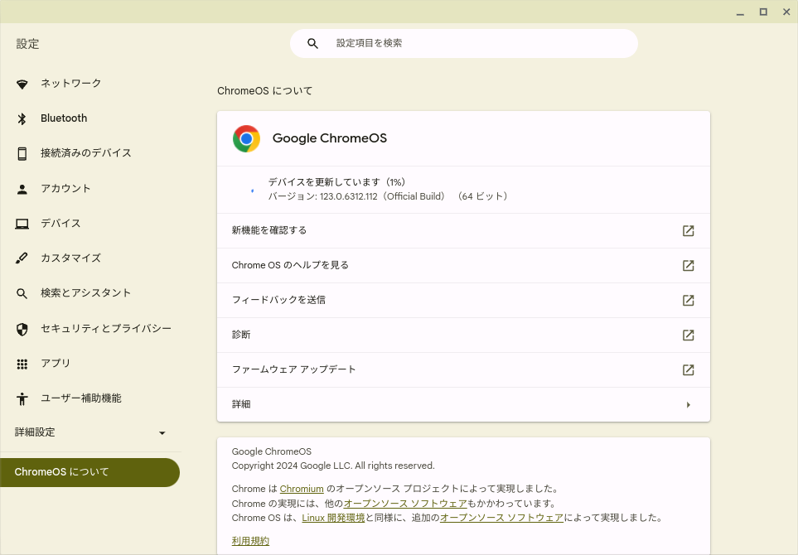Click the external-link icon for 新機能を確認する

[688, 231]
